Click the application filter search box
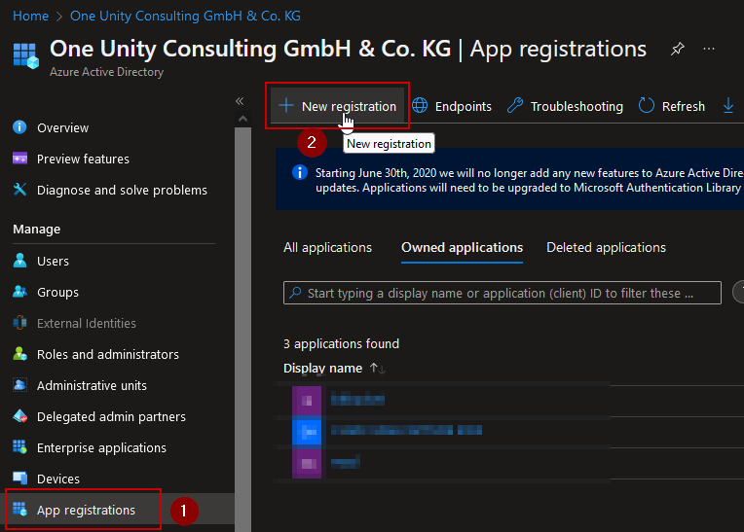The width and height of the screenshot is (744, 532). (502, 294)
